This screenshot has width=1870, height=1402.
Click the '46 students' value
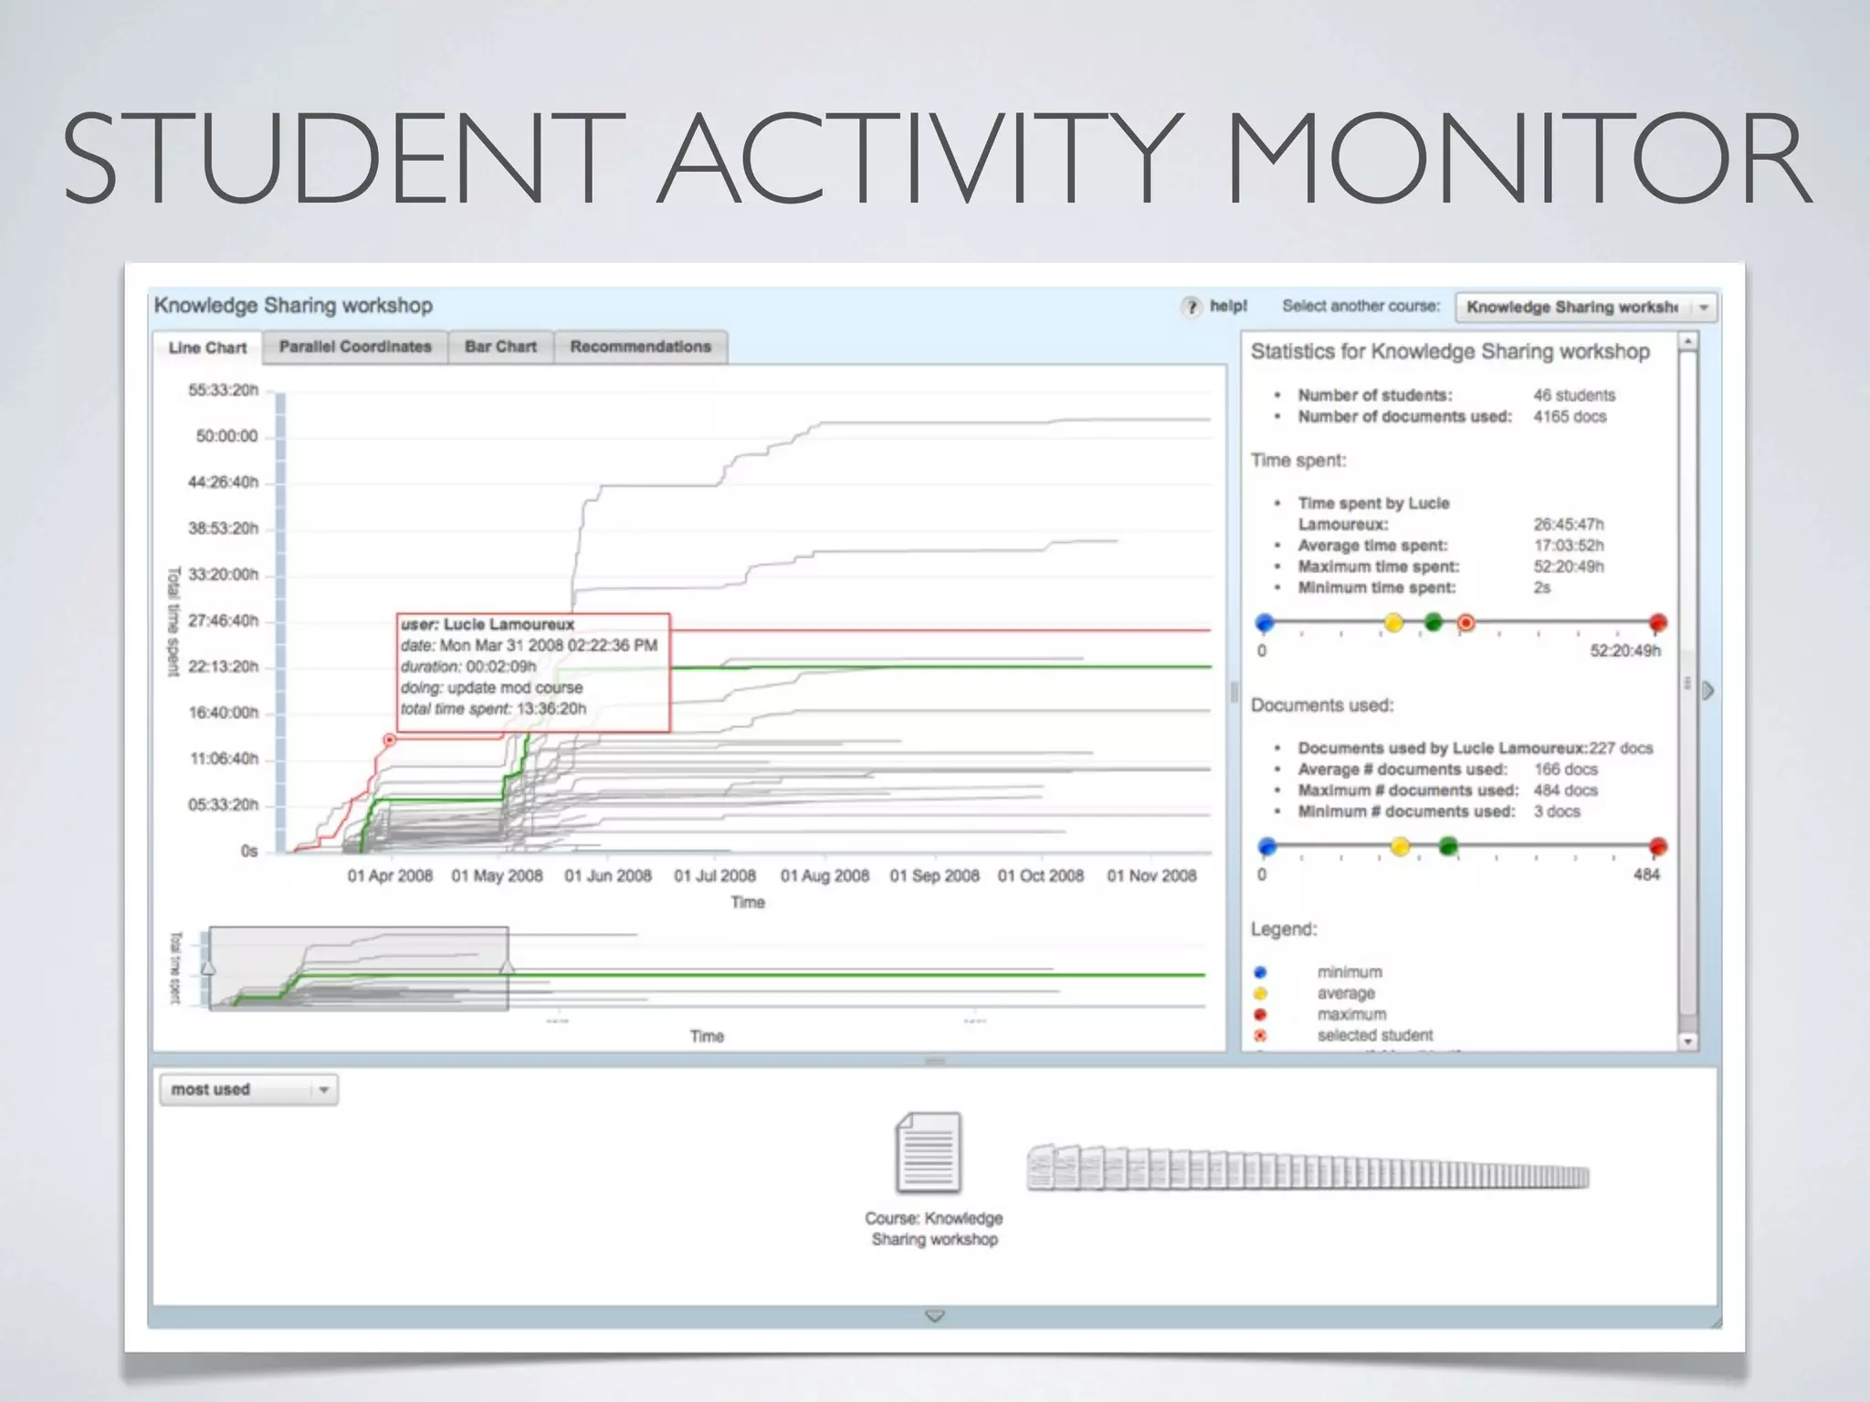click(1574, 395)
